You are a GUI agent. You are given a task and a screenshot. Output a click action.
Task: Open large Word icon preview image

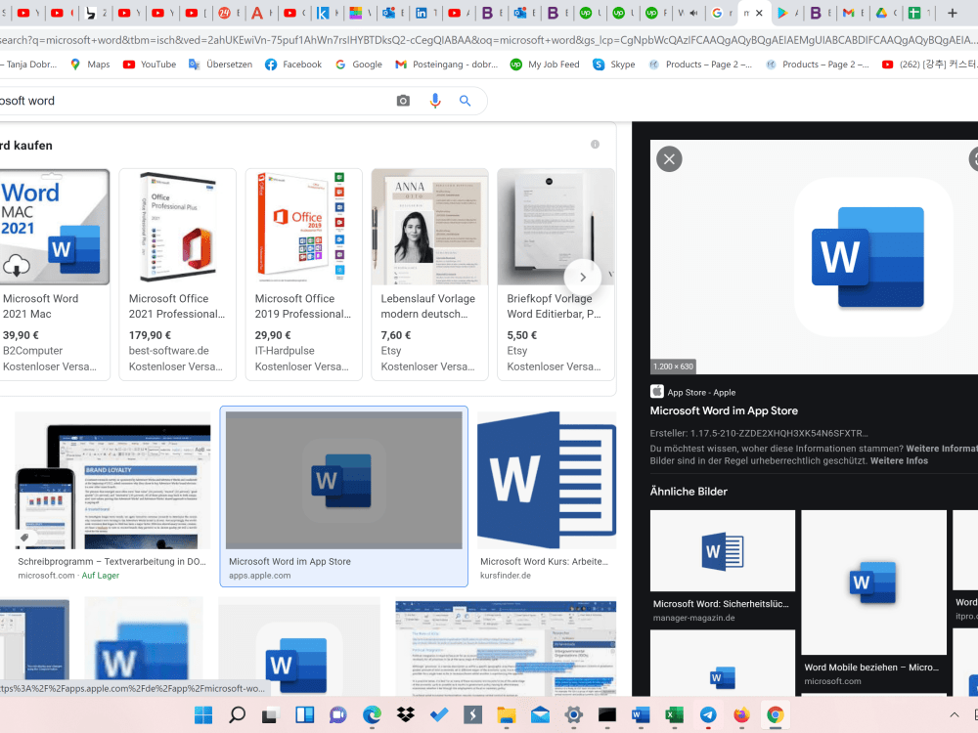click(814, 257)
